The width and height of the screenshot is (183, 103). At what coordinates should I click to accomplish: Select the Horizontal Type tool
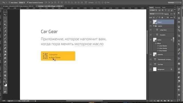[5, 65]
